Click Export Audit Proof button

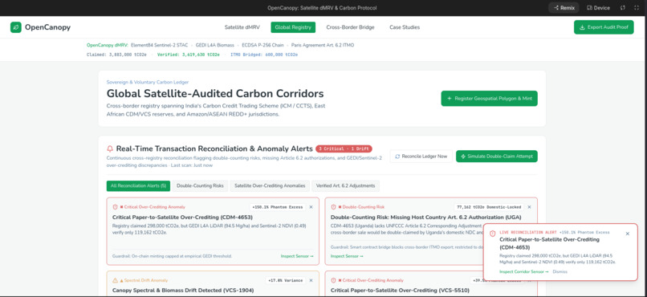point(604,27)
